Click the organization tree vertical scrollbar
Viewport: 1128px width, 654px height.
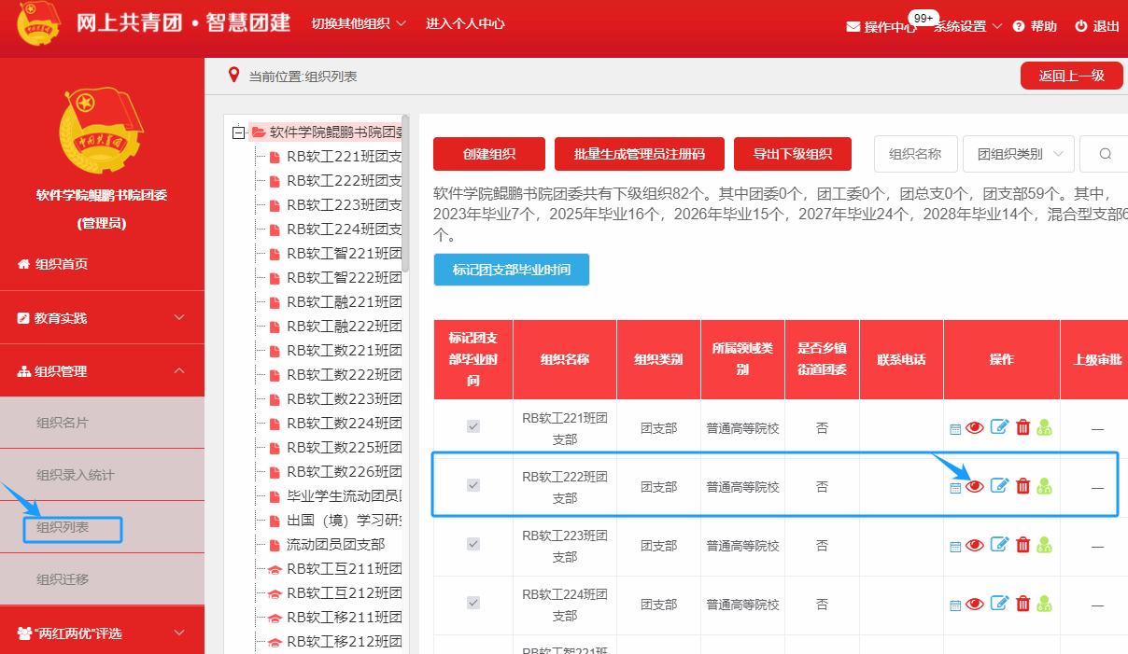(405, 196)
